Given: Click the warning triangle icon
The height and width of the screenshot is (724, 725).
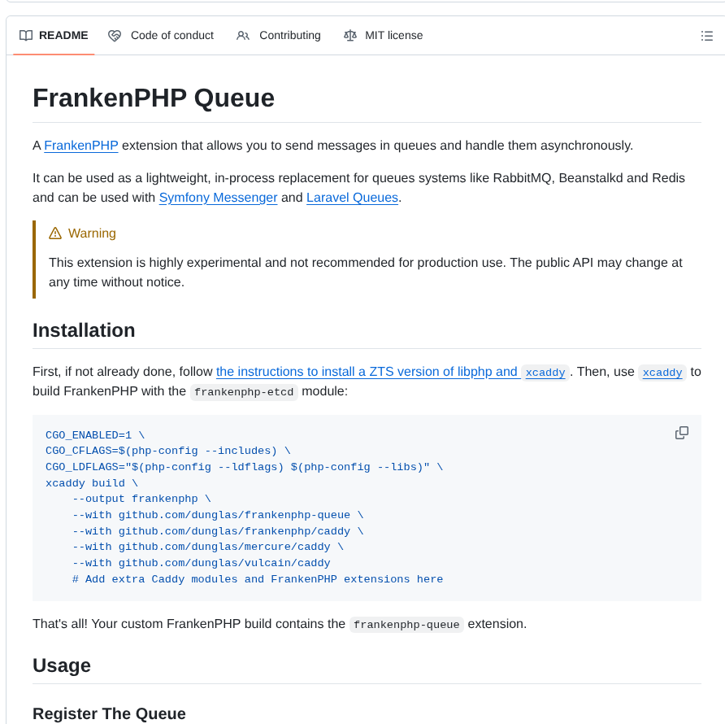Looking at the screenshot, I should 54,233.
